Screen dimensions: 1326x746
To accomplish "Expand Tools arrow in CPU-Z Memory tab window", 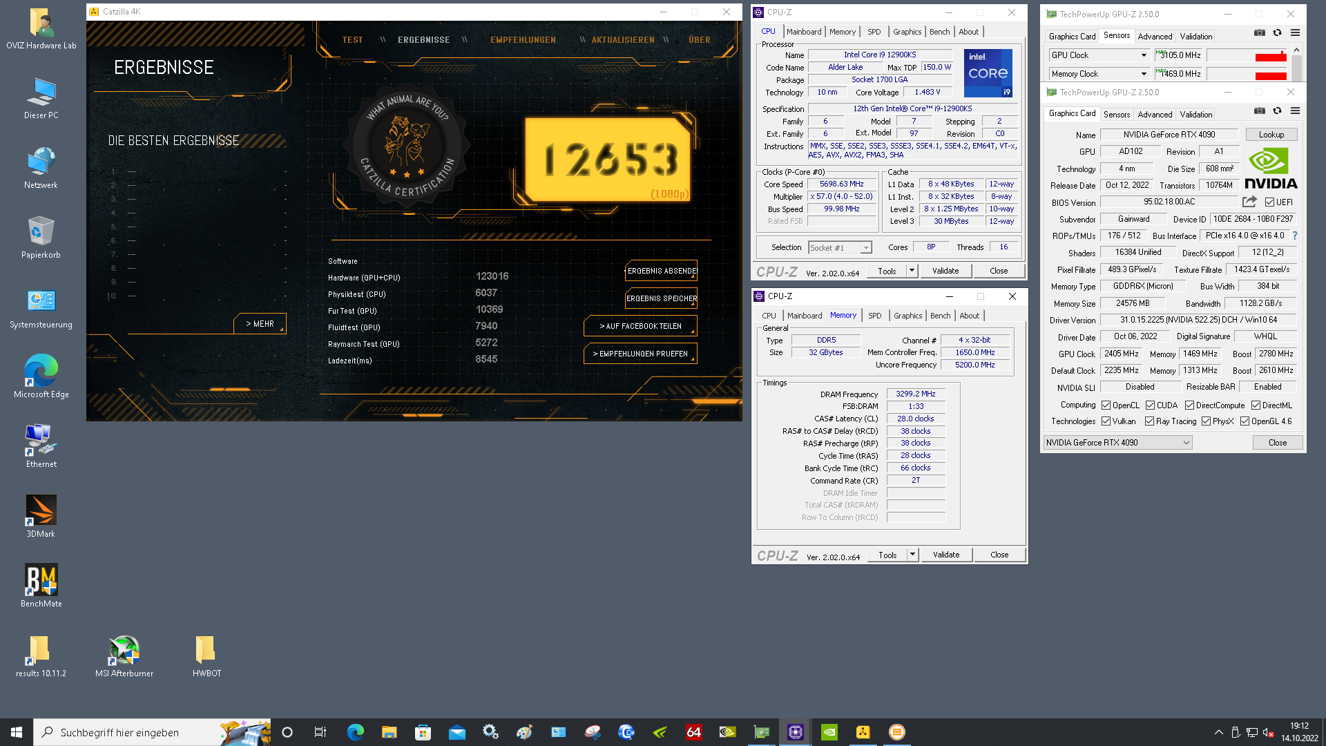I will 912,555.
